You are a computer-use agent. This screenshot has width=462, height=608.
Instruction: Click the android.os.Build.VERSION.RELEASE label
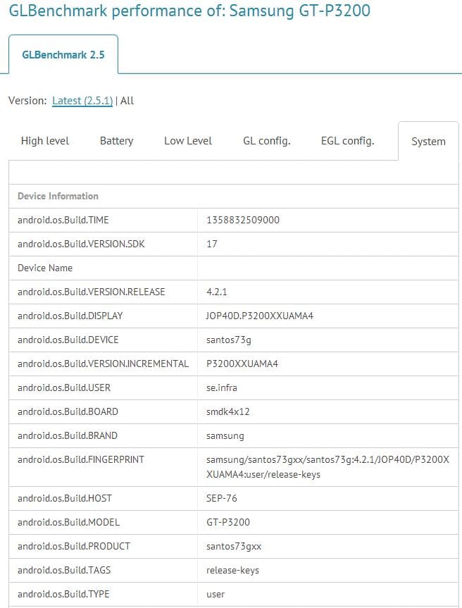(x=91, y=292)
